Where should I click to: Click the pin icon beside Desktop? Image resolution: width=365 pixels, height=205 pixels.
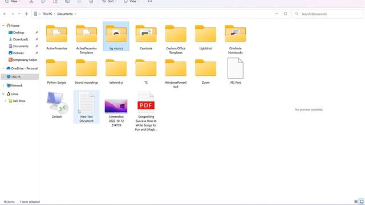tap(36, 32)
